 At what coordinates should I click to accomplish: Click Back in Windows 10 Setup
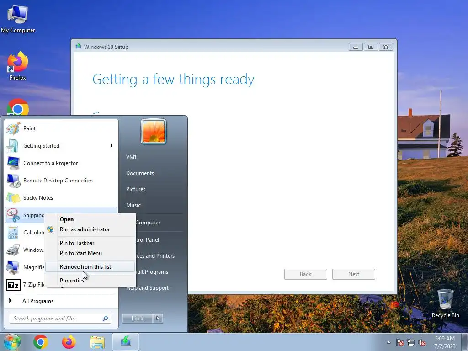tap(306, 274)
